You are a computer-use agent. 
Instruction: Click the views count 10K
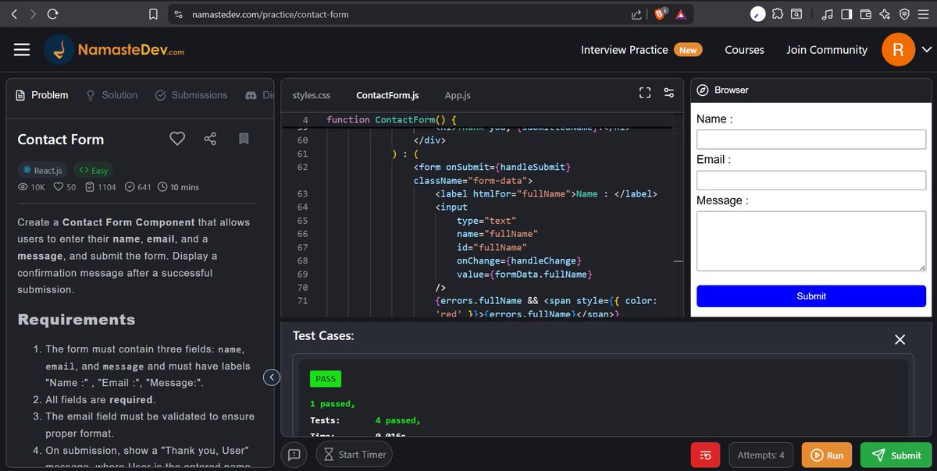click(x=31, y=187)
